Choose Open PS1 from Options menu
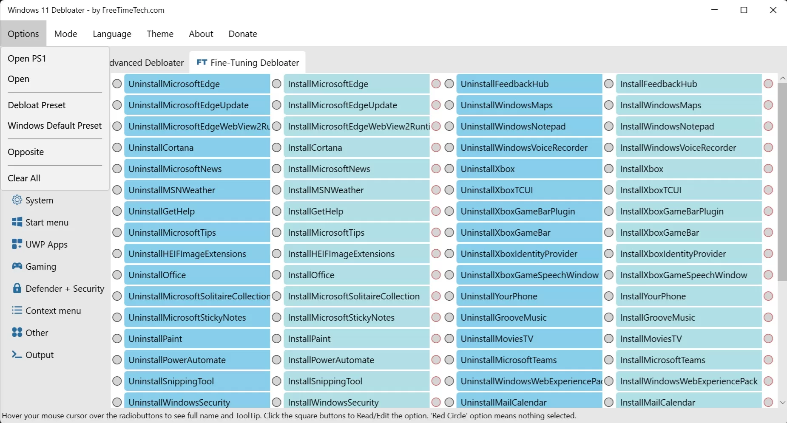This screenshot has width=787, height=423. (x=55, y=58)
